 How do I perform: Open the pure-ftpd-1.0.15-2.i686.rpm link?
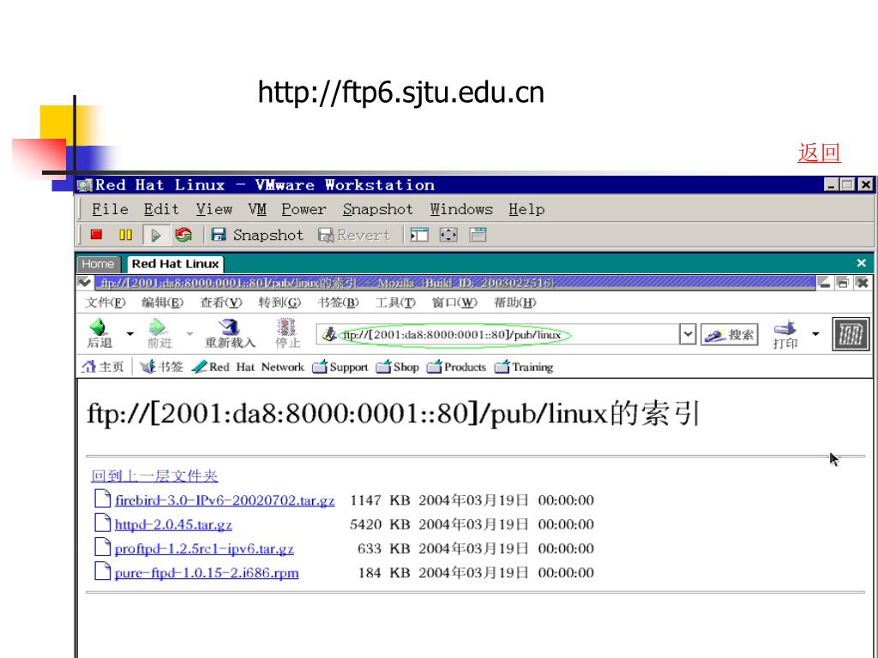207,573
